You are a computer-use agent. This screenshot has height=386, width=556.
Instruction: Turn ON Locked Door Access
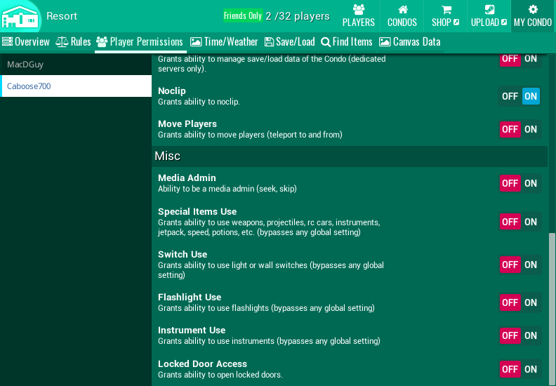[x=531, y=369]
